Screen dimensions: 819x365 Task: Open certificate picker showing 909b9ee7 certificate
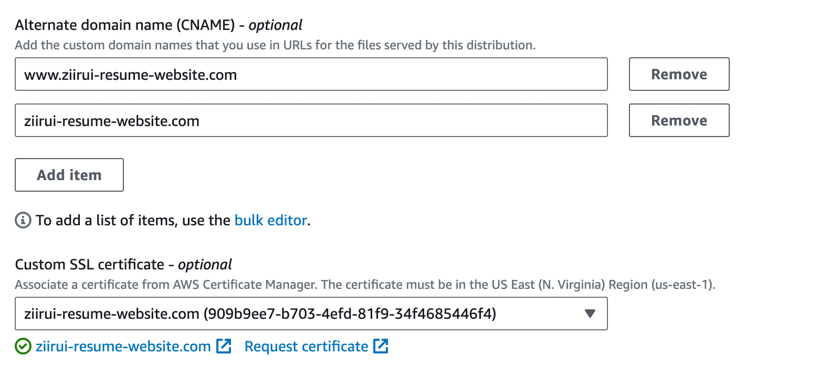[311, 313]
